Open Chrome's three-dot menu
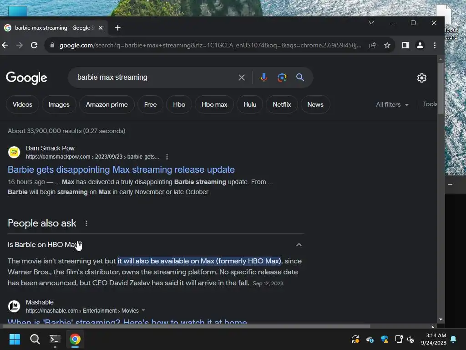The image size is (466, 350). pos(435,45)
